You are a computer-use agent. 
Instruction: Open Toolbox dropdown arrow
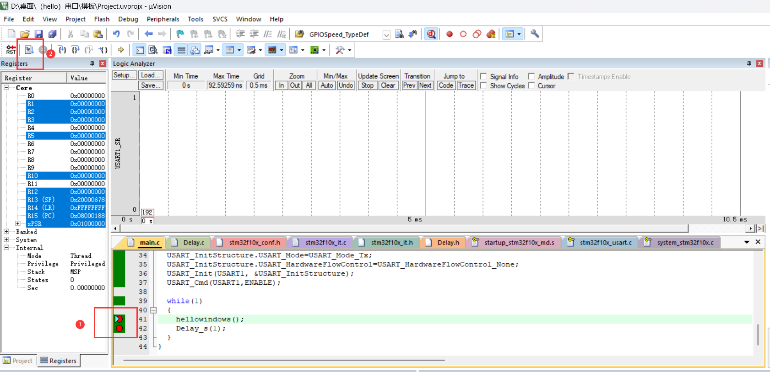(x=349, y=50)
